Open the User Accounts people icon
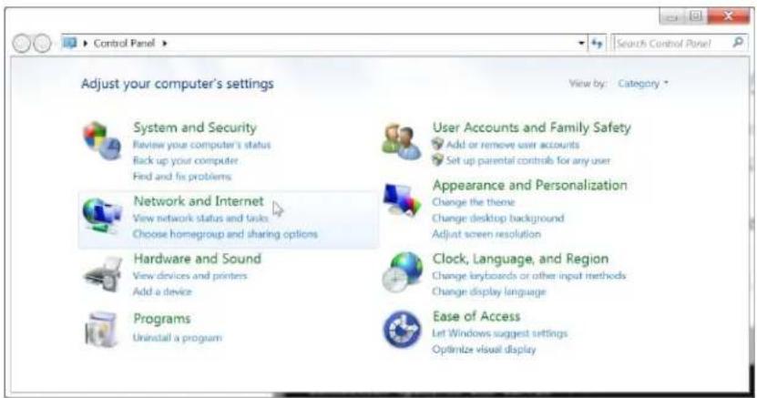Viewport: 757px width, 398px height. pos(401,141)
